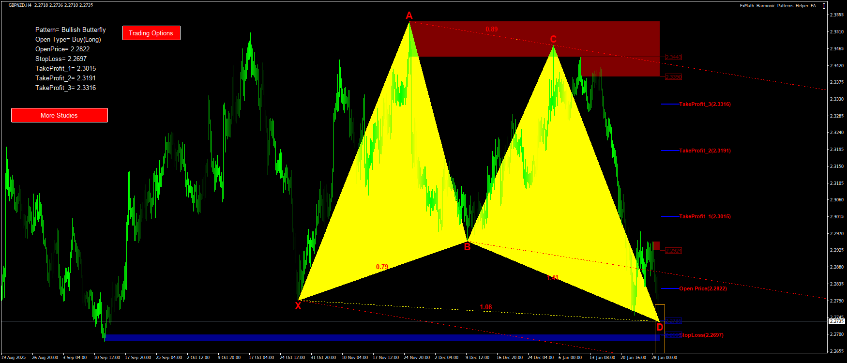Click the 2.3015 price scale label

[837, 217]
